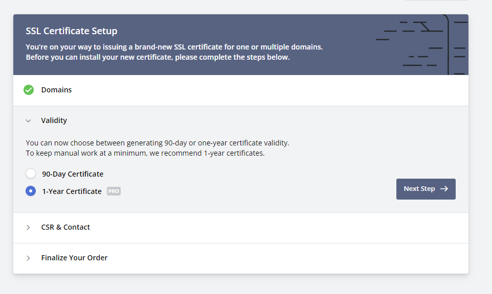Click the arrow icon in Next Step

[x=444, y=189]
